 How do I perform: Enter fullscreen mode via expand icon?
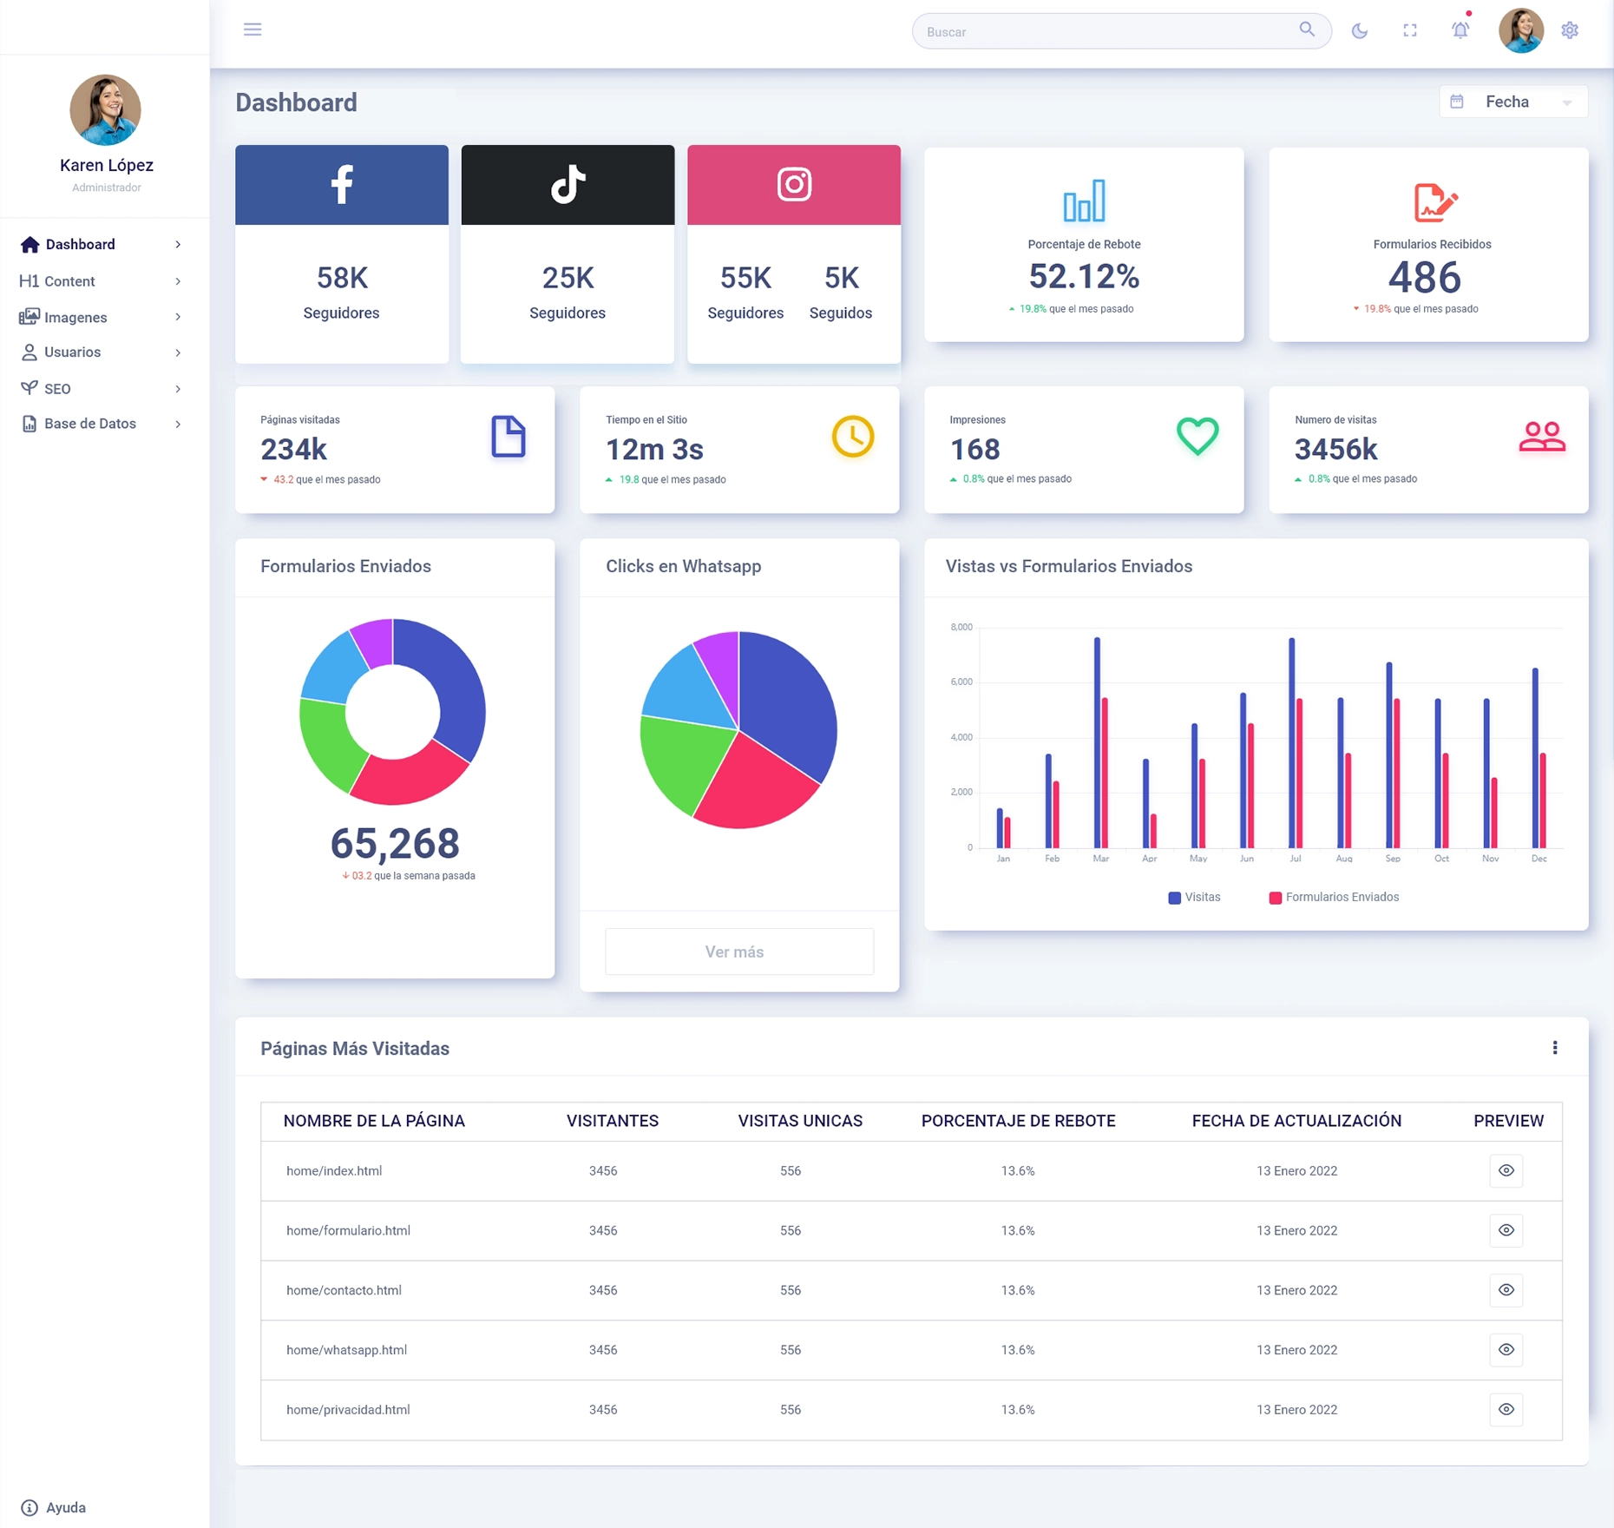coord(1410,30)
